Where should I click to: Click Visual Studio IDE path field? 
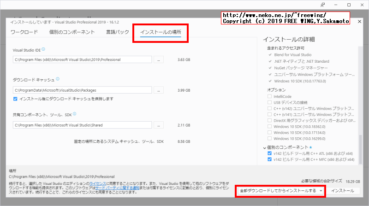click(x=83, y=60)
